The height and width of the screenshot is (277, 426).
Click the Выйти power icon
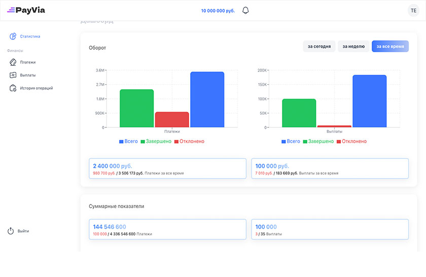[x=11, y=231]
